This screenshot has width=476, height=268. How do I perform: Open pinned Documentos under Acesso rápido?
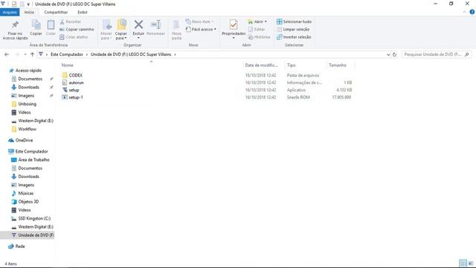coord(30,79)
